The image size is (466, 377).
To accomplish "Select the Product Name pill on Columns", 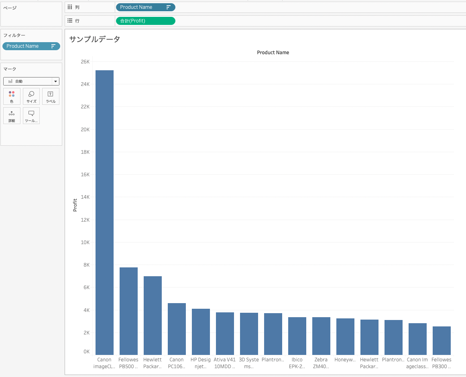I will click(146, 7).
